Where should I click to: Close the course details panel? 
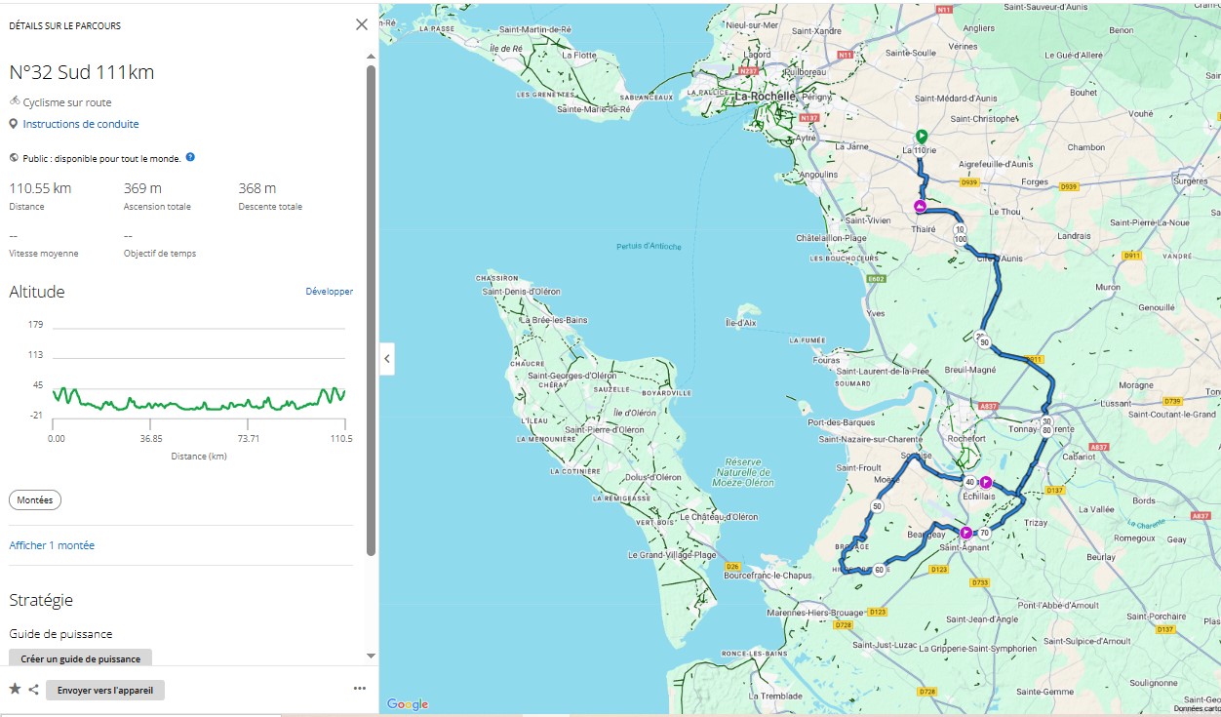click(362, 24)
